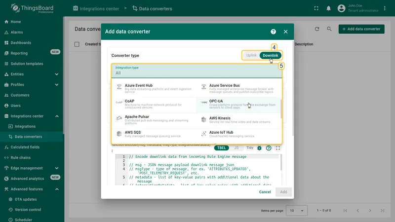Toggle fullscreen mode in top bar
Screen dimensions: 395x222
pos(316,8)
